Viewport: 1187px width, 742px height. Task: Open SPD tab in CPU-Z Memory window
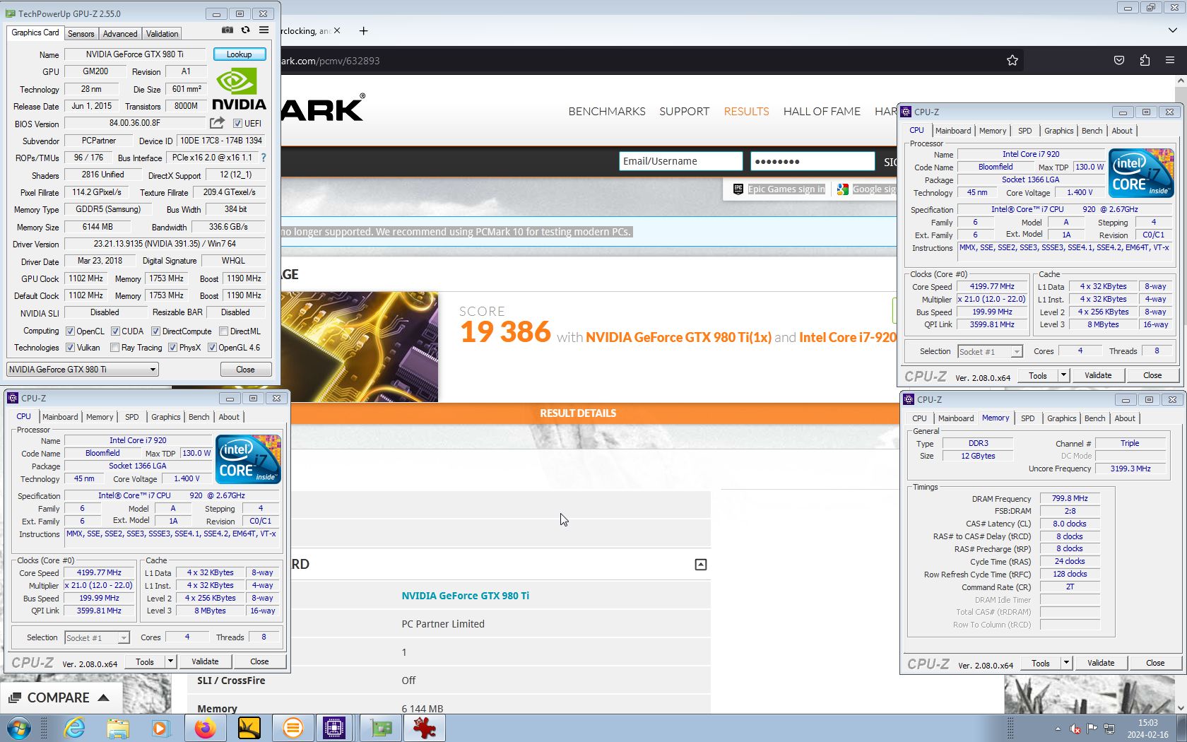[1027, 418]
